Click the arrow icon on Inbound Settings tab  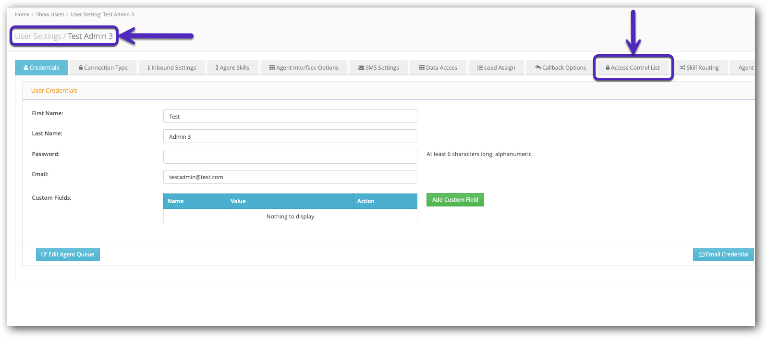pos(149,68)
